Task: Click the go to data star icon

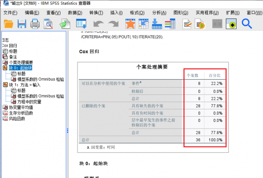Action: 130,24
